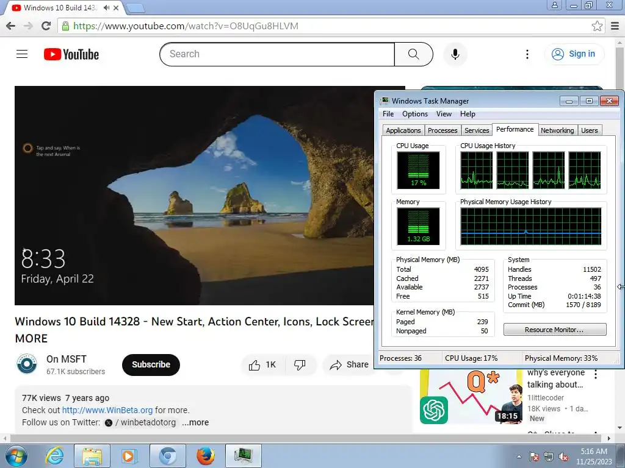Open Task Manager Options menu
This screenshot has width=625, height=468.
tap(415, 114)
